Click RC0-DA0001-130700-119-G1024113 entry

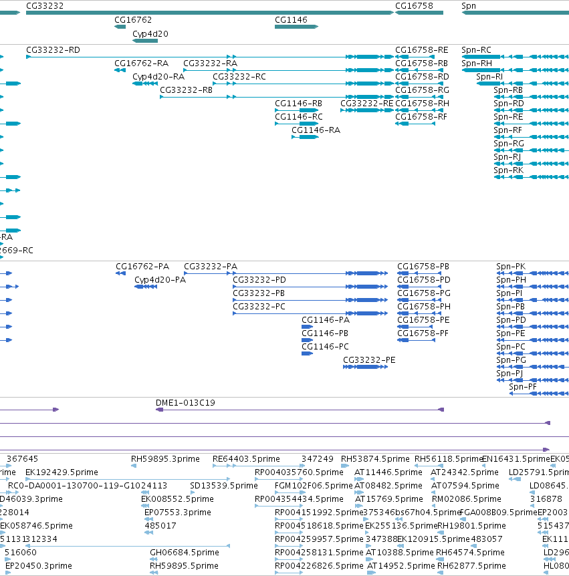[88, 486]
